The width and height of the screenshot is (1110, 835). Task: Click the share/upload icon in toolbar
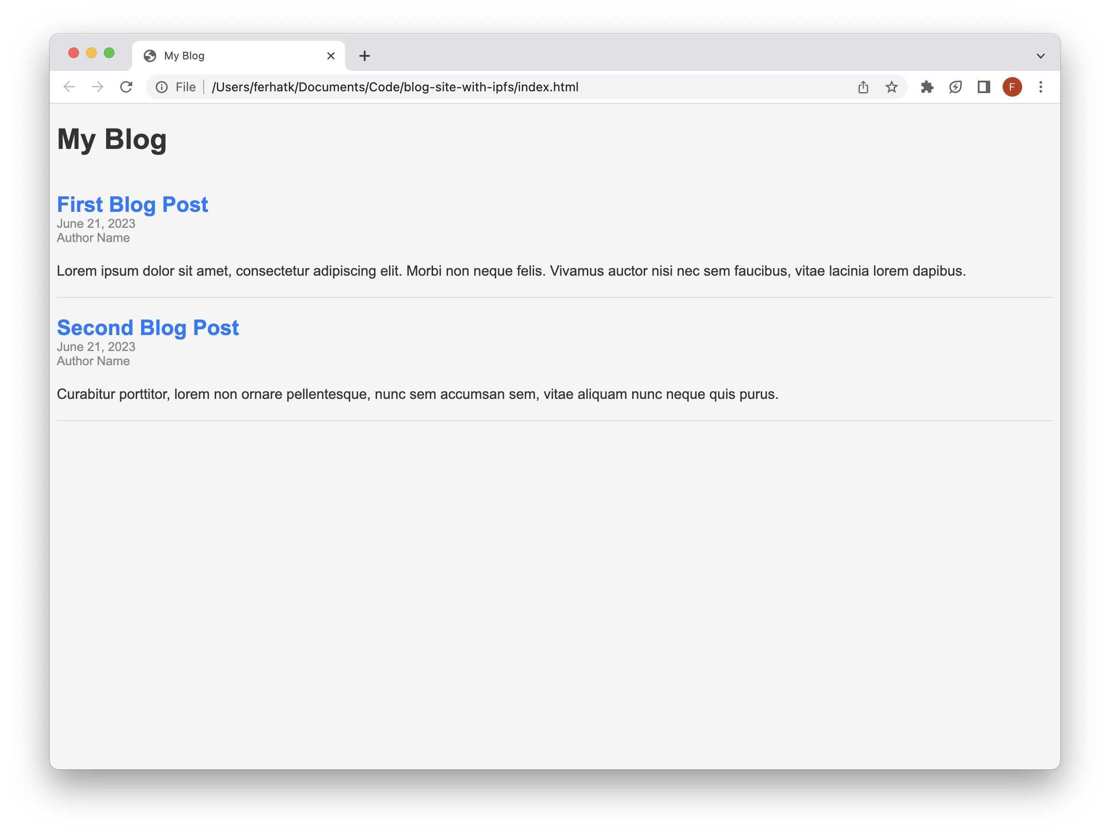pos(863,87)
